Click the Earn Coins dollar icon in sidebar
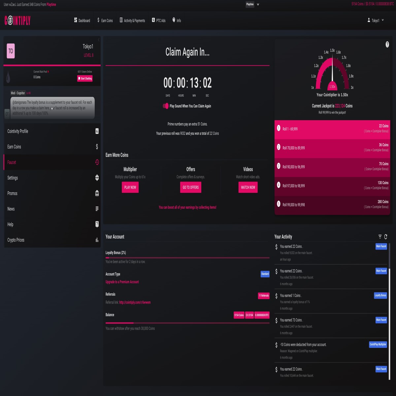Viewport: 396px width, 396px height. click(97, 147)
